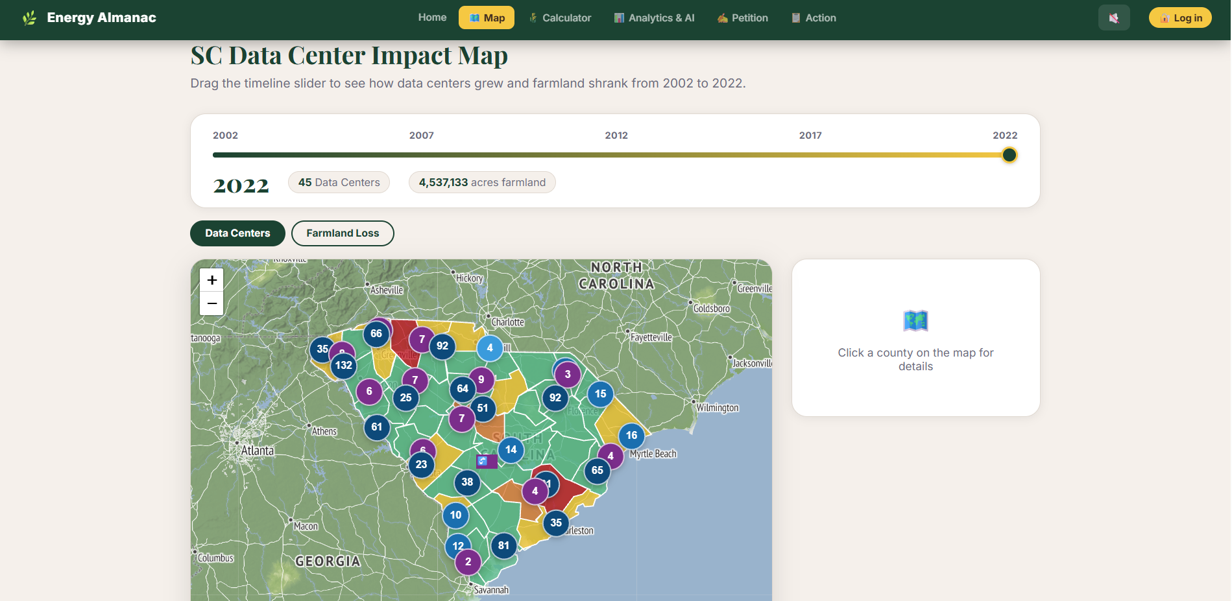Open the cluster marker labeled 10
1232x601 pixels.
(456, 515)
